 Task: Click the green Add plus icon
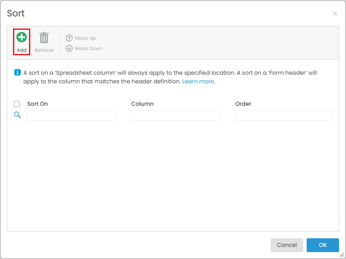(22, 37)
